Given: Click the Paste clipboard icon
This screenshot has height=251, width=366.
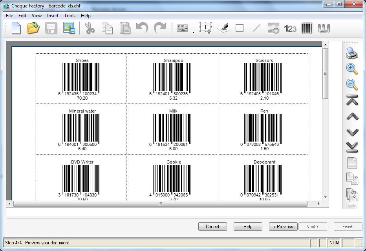Looking at the screenshot, I should (x=125, y=28).
